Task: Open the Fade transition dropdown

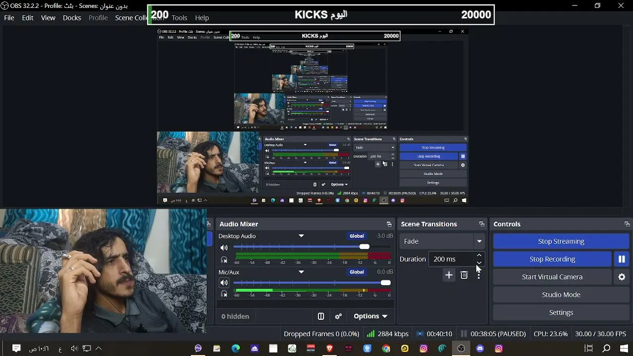Action: click(442, 241)
